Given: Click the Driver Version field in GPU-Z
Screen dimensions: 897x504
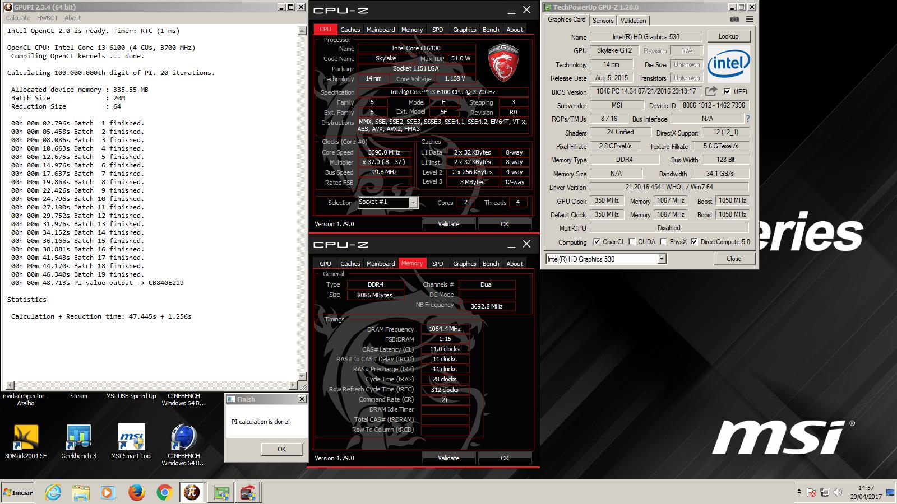Looking at the screenshot, I should coord(669,187).
